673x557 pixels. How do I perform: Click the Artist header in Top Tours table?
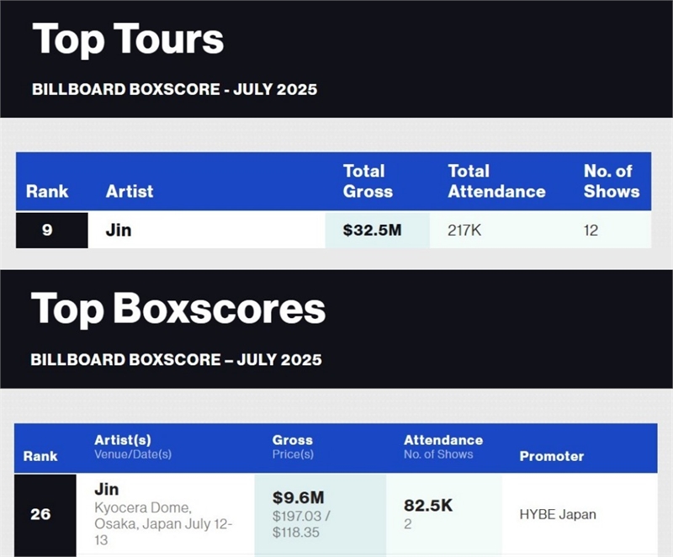click(x=130, y=191)
